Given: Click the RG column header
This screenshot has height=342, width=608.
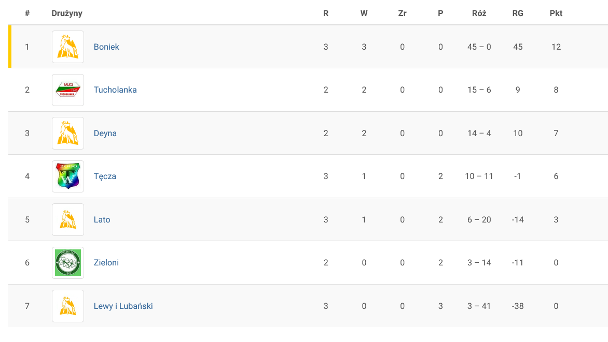Looking at the screenshot, I should (518, 13).
